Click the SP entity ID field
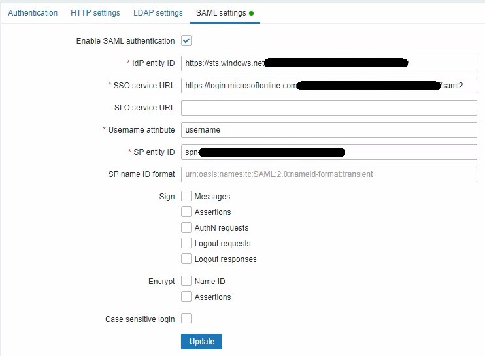Screen dimensions: 485x356 coord(329,152)
